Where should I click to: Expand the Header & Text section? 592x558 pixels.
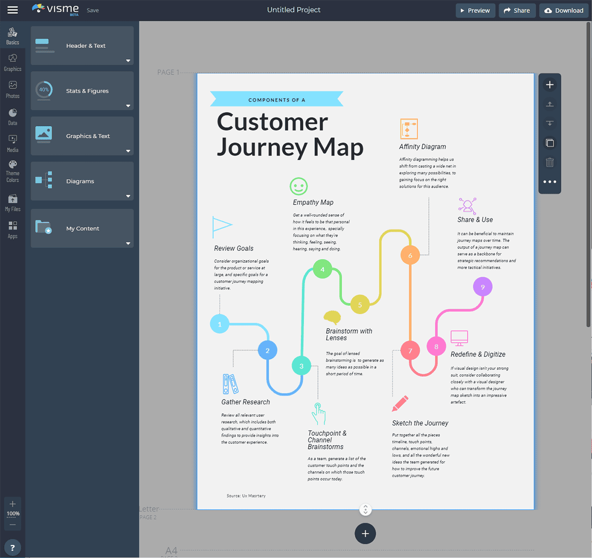(128, 60)
